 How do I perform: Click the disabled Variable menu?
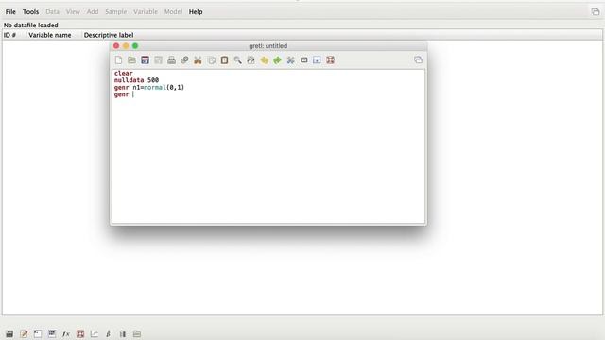(146, 12)
